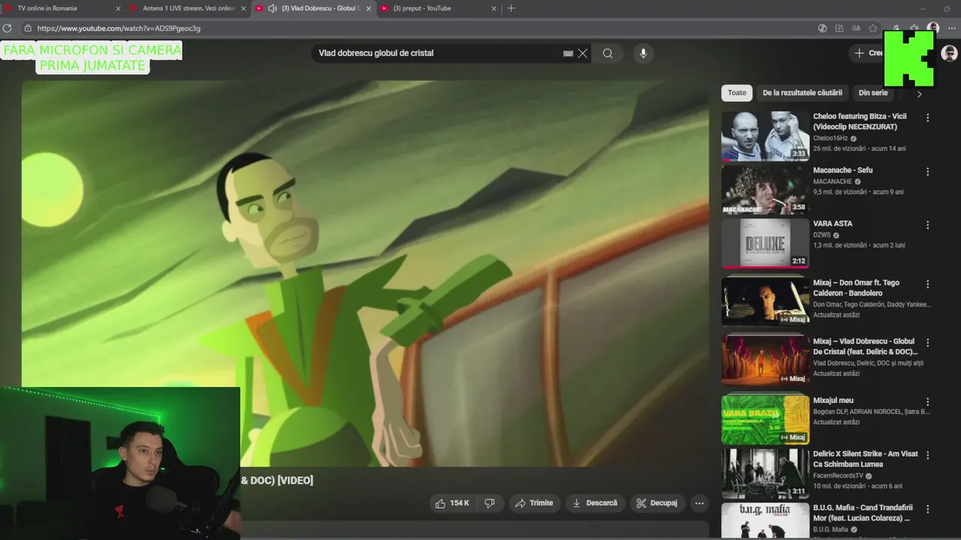Screen dimensions: 961x540
Task: Click the Descarcă download button
Action: tap(595, 503)
